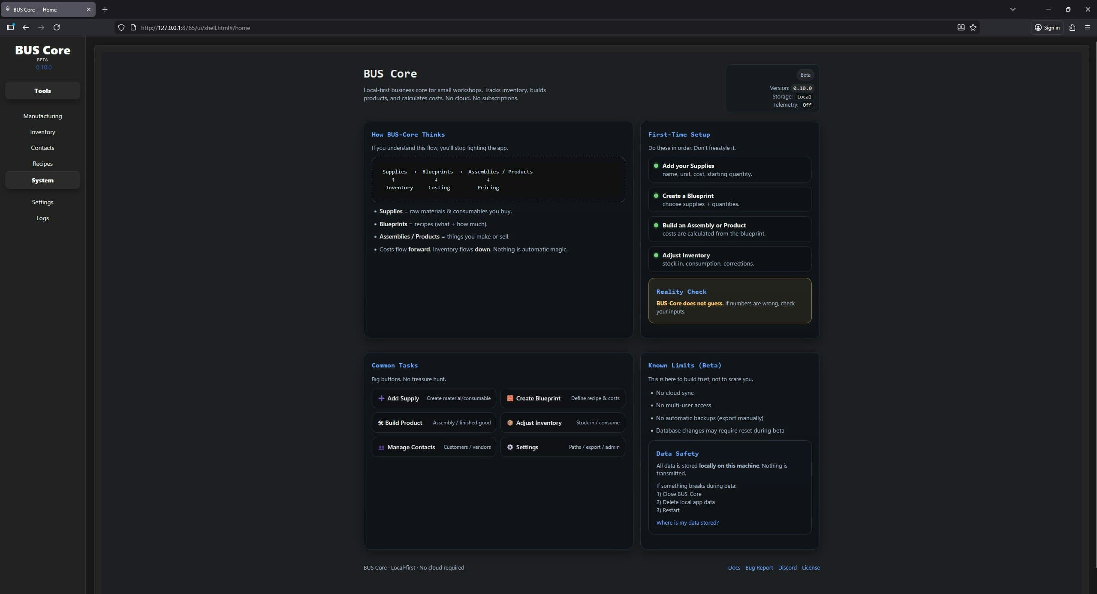Collapse the Tools section in the sidebar
Screen dimensions: 1097x594
42,90
